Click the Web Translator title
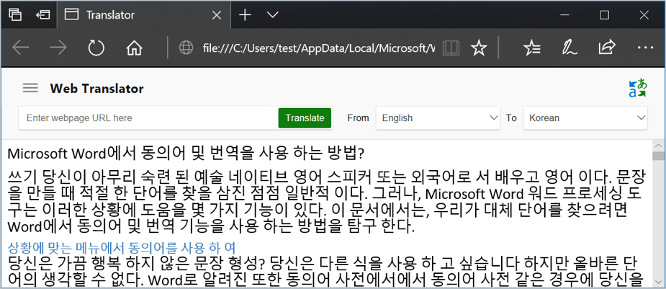This screenshot has height=289, width=666. click(97, 89)
